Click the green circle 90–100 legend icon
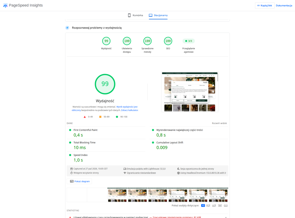This screenshot has height=218, width=295. point(117,117)
